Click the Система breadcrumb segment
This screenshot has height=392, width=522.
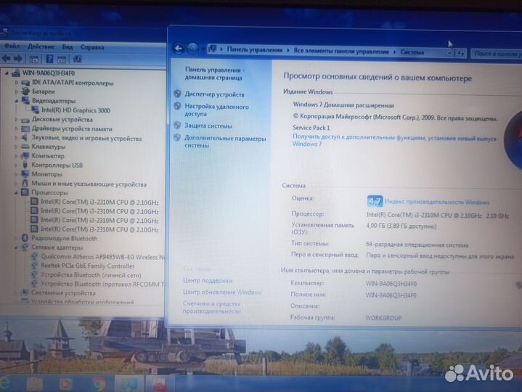[x=412, y=52]
